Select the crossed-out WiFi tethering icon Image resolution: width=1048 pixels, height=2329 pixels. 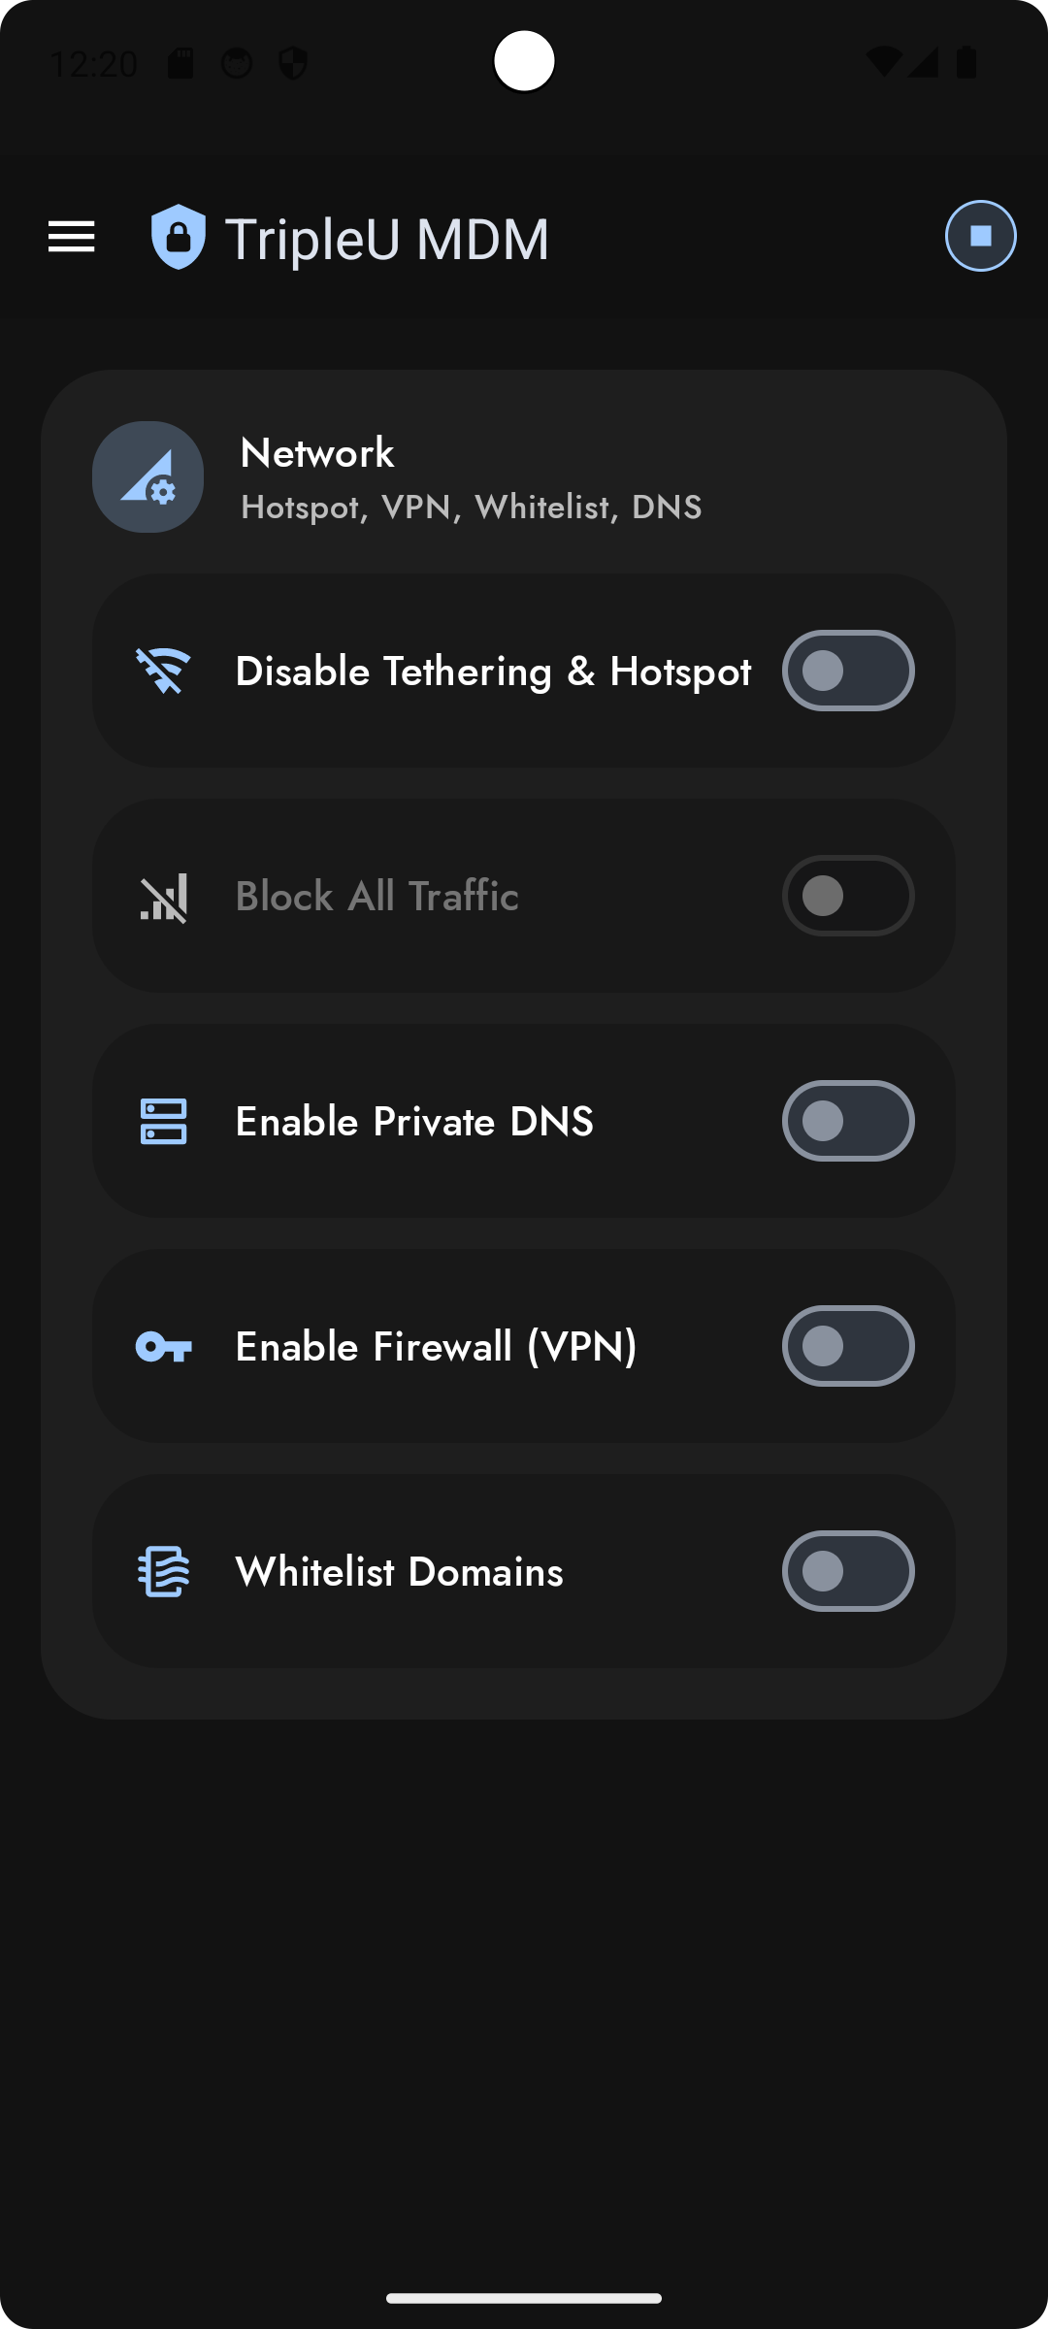tap(163, 670)
